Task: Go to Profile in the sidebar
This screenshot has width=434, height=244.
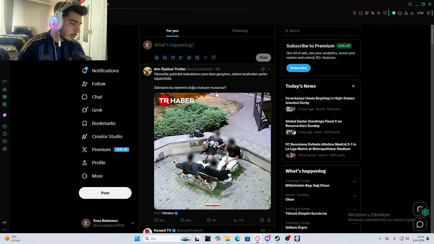Action: (x=94, y=163)
